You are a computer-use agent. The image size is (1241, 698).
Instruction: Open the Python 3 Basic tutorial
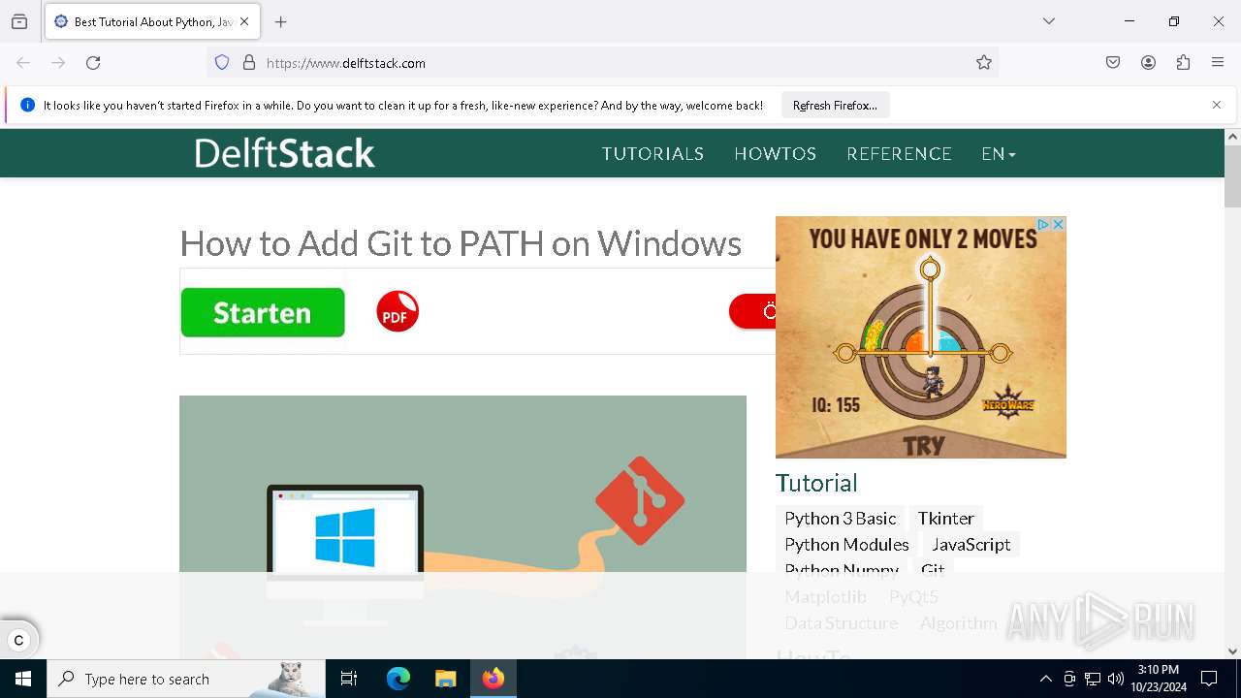(x=841, y=519)
